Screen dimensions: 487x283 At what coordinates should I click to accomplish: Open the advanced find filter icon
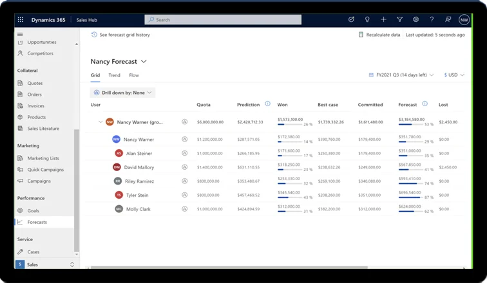click(x=399, y=20)
